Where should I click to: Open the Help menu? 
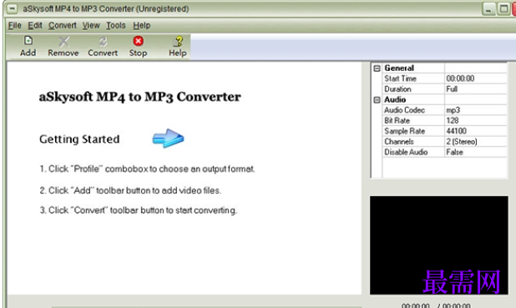pos(141,25)
